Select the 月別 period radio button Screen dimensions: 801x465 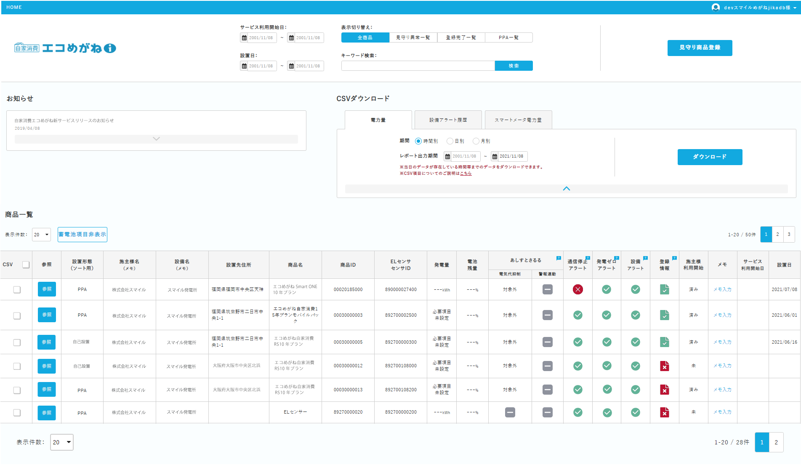click(476, 141)
